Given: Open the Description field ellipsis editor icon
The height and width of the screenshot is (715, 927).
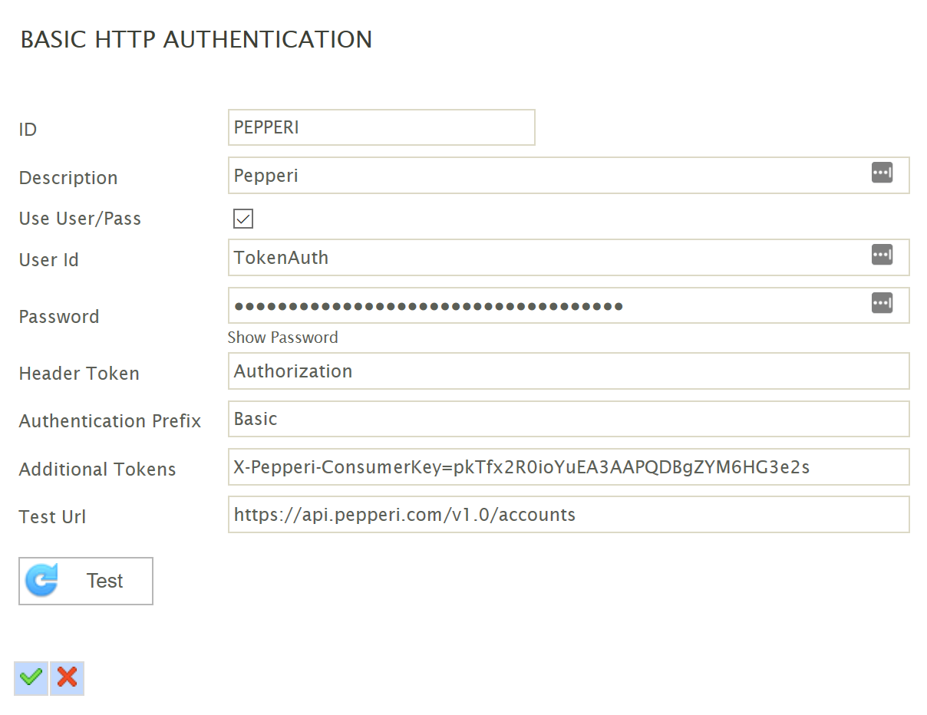Looking at the screenshot, I should (882, 173).
